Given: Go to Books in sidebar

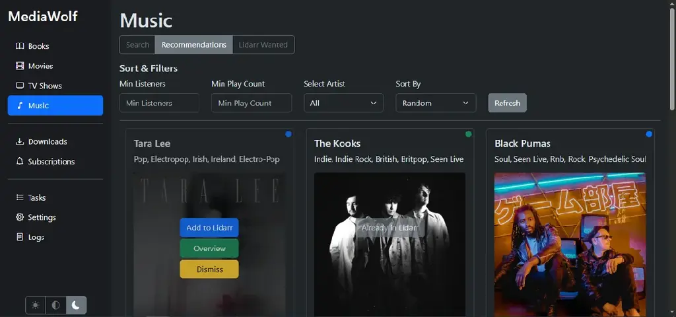Looking at the screenshot, I should [x=55, y=46].
